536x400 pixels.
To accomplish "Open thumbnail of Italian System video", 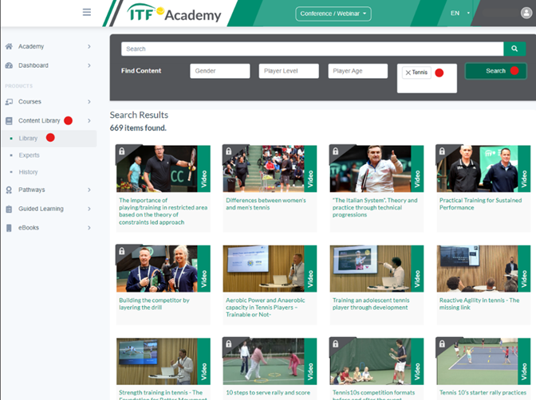I will (376, 169).
